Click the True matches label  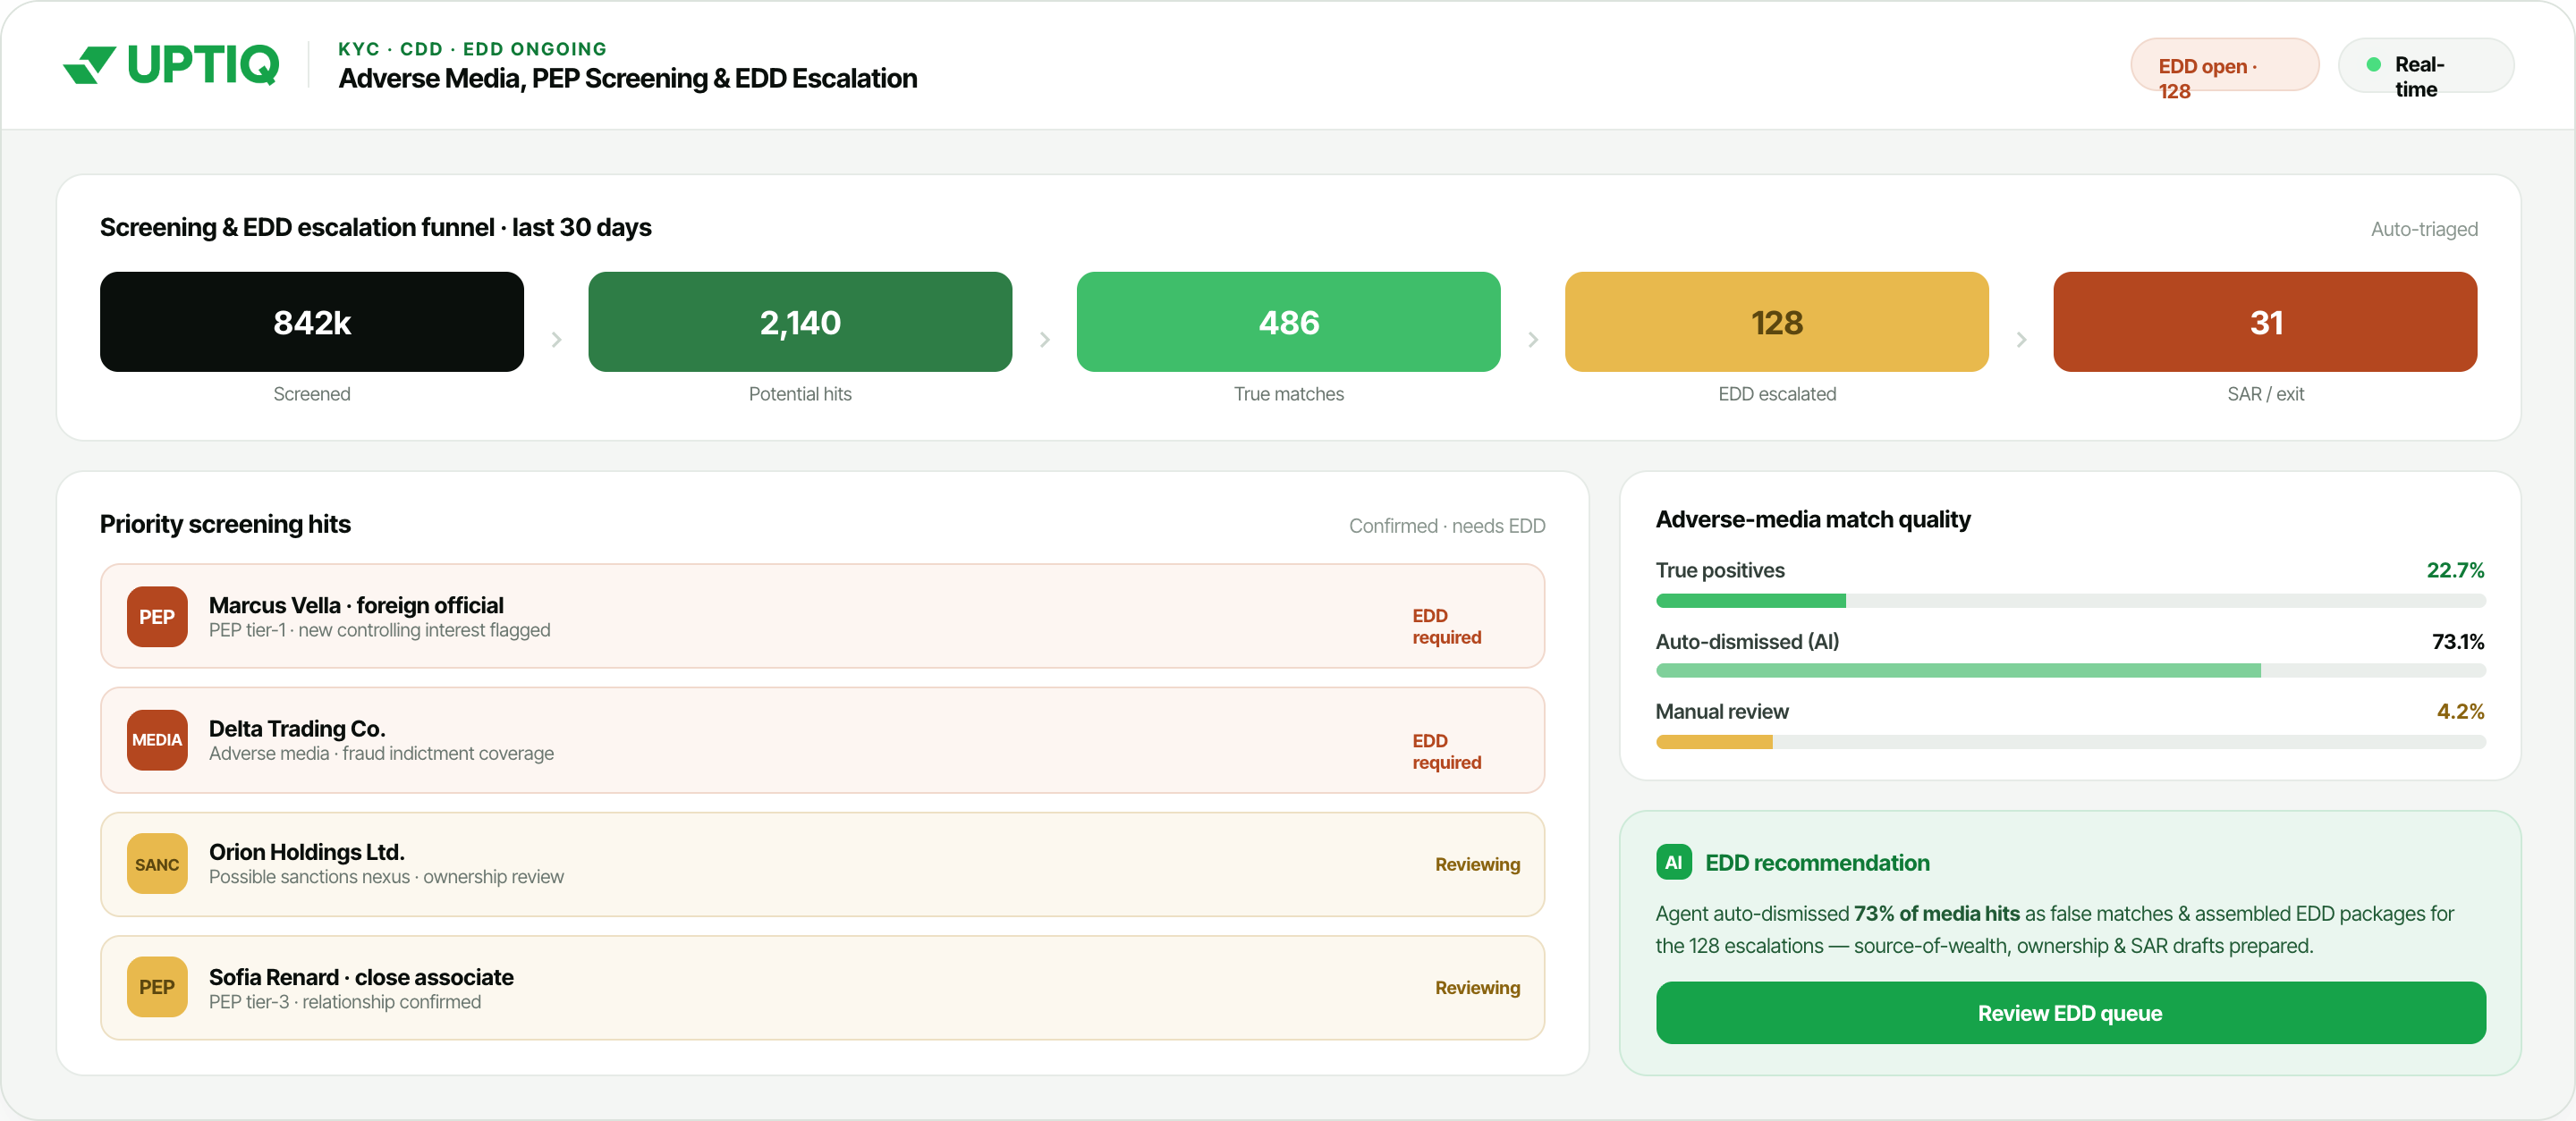[x=1289, y=393]
